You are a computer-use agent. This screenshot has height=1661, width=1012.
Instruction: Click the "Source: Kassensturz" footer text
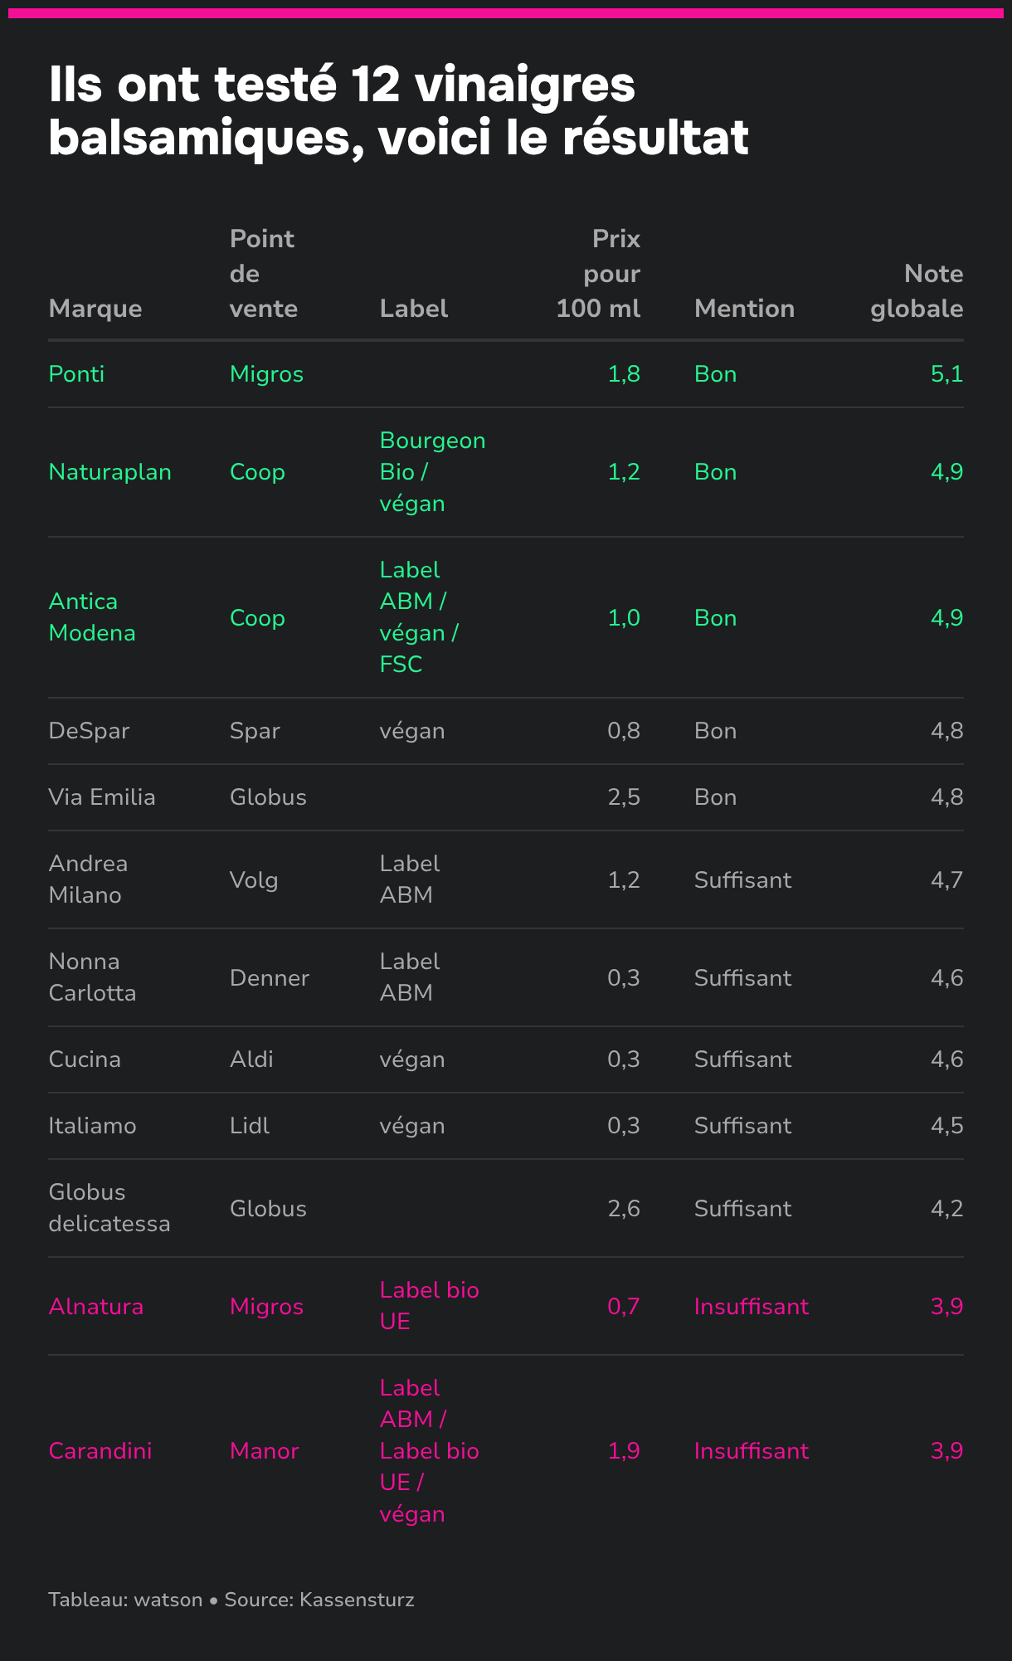coord(319,1600)
